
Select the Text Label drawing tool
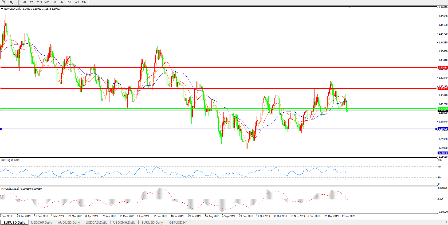[x=4, y=2]
